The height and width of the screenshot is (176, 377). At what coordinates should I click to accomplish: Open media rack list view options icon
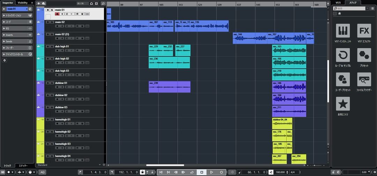point(372,8)
